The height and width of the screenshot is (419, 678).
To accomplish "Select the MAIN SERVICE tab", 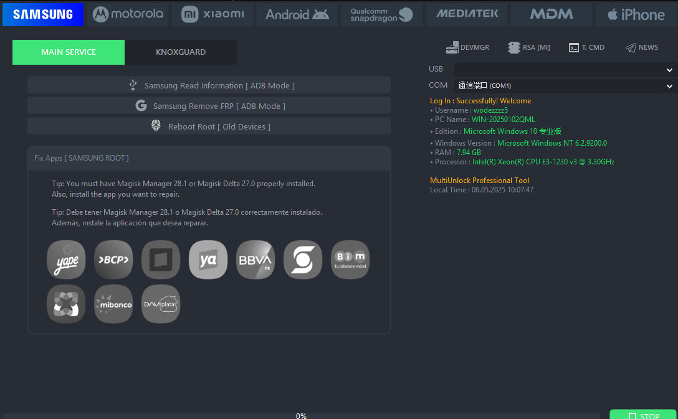I will [69, 52].
